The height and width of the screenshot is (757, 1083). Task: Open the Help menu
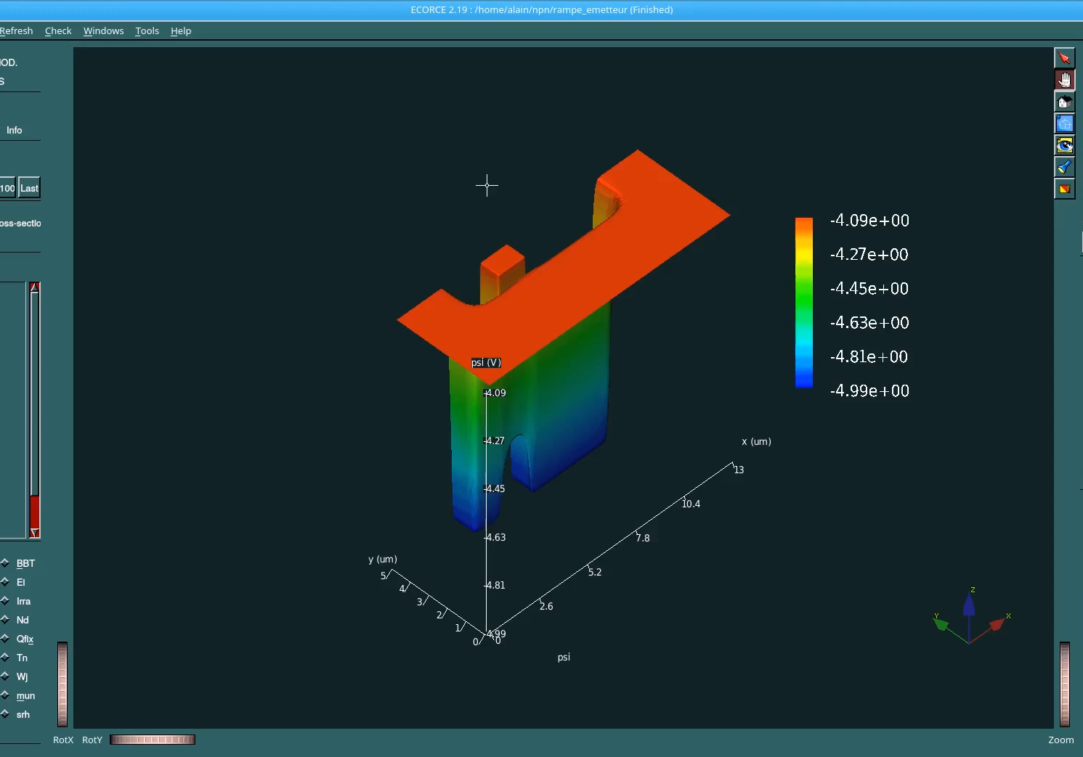coord(181,30)
